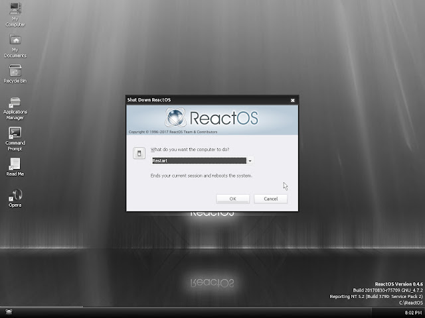Click the copyright ReactOS Team text
Image resolution: width=425 pixels, height=318 pixels.
(x=173, y=132)
